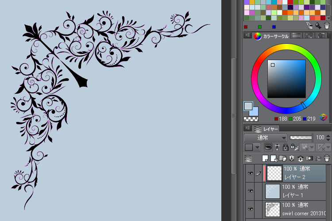Click the merge with lower layer icon
The height and width of the screenshot is (221, 332).
(x=300, y=158)
